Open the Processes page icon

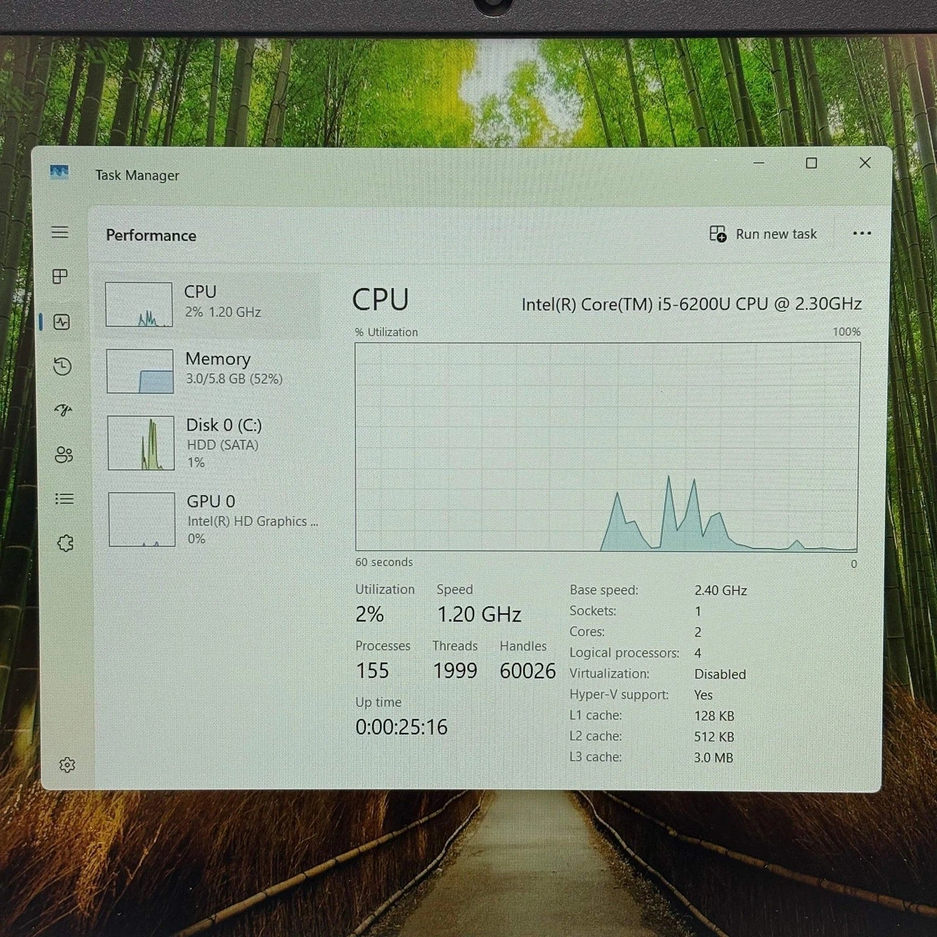click(60, 276)
